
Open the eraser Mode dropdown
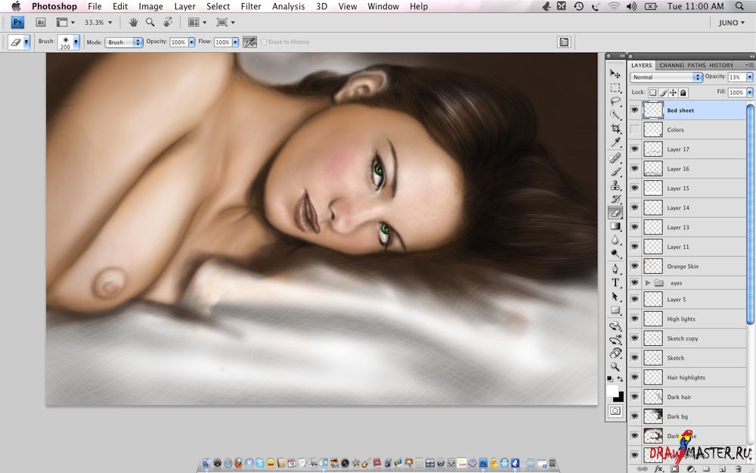(x=124, y=42)
